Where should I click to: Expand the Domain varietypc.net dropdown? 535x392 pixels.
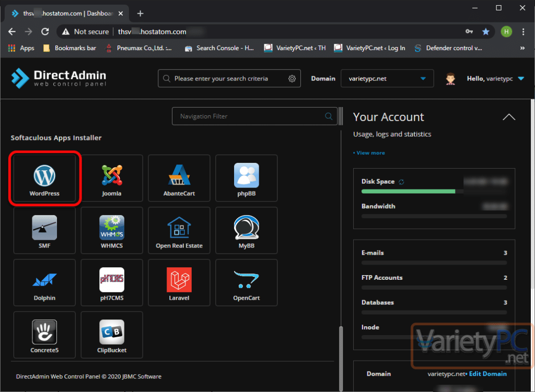[x=387, y=79]
